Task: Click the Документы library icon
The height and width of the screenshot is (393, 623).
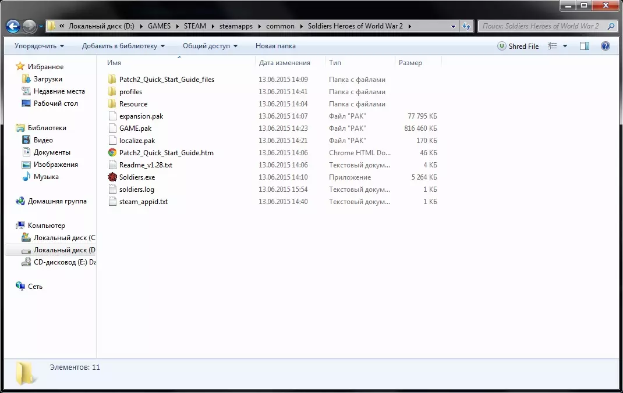Action: click(x=26, y=152)
